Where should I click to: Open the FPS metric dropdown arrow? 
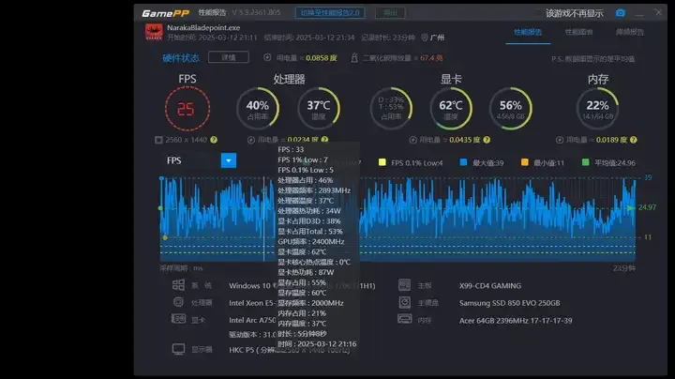229,160
